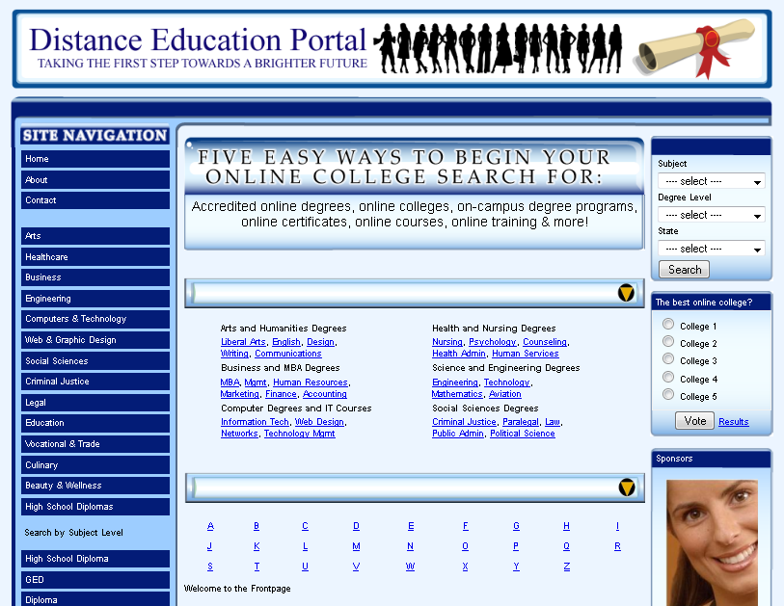Open the Arts category
The height and width of the screenshot is (606, 784).
pos(95,236)
